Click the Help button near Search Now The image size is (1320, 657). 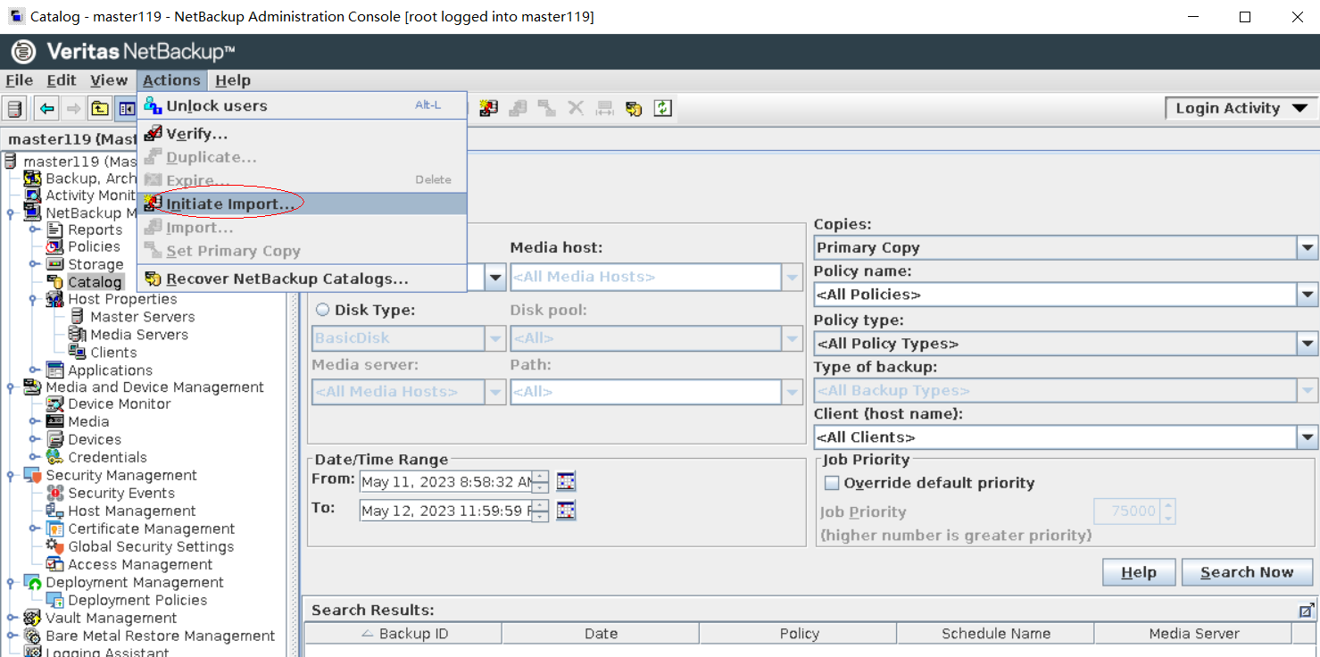coord(1138,572)
